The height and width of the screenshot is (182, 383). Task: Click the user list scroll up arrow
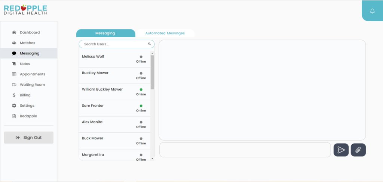click(x=153, y=53)
